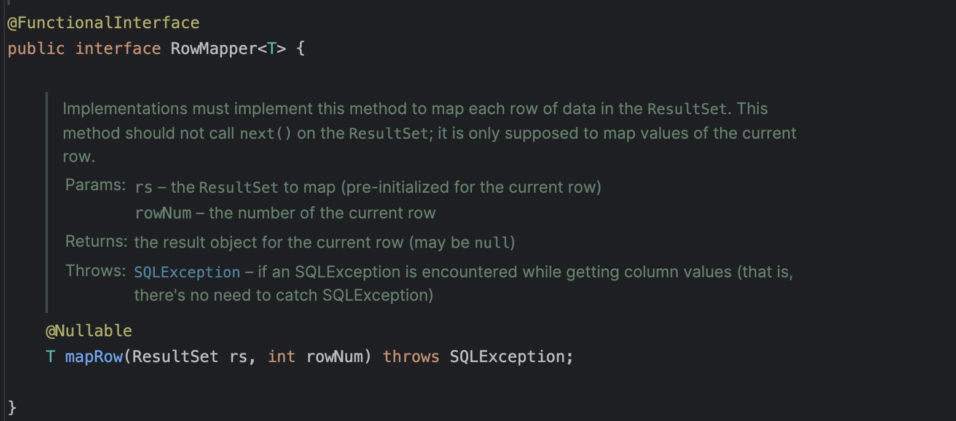The height and width of the screenshot is (421, 956).
Task: Click the 'int' keyword in mapRow signature
Action: [x=281, y=357]
